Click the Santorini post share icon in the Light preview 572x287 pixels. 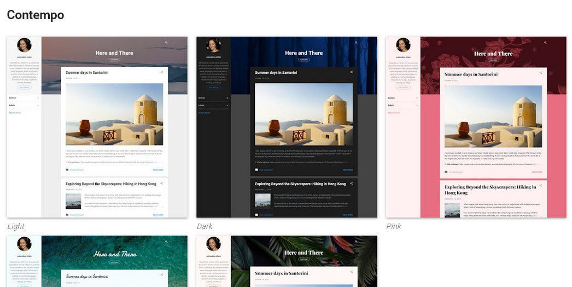pos(162,72)
